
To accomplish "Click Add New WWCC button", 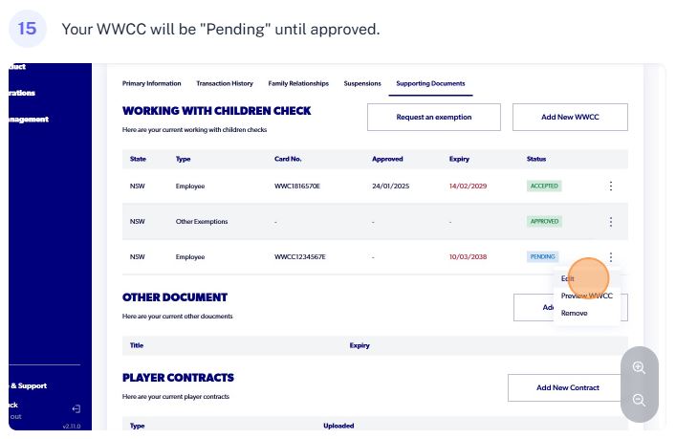I will pos(570,117).
